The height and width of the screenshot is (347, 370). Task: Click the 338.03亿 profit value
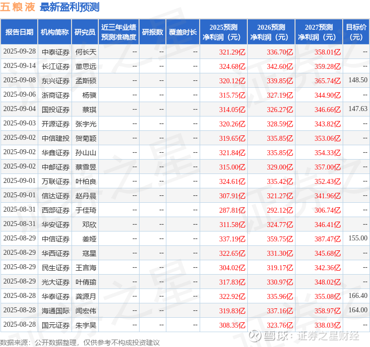tap(327, 325)
